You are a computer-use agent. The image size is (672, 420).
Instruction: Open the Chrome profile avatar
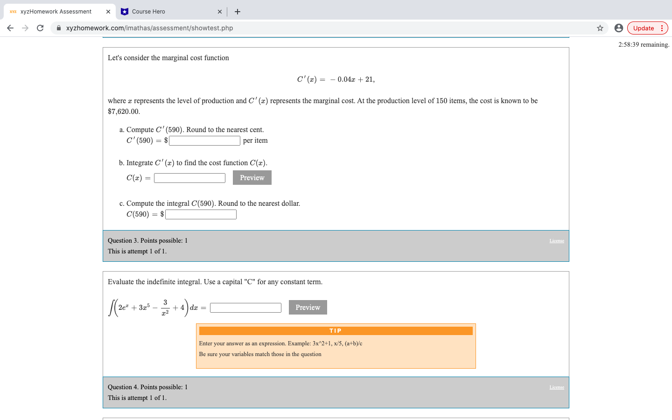[618, 28]
